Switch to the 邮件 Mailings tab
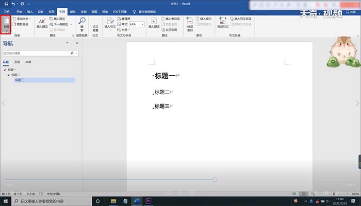Screen dimensions: 361x206 [73, 12]
